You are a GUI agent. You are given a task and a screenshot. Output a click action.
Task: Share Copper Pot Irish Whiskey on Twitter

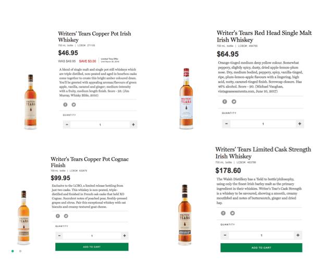pos(74,105)
